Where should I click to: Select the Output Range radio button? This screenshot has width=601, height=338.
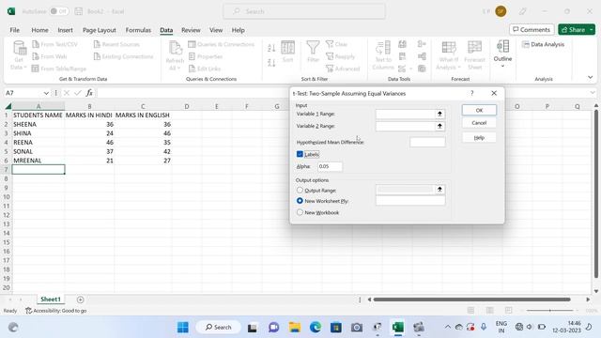(x=300, y=190)
